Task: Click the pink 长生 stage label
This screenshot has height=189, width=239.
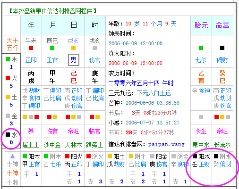Action: 201,131
